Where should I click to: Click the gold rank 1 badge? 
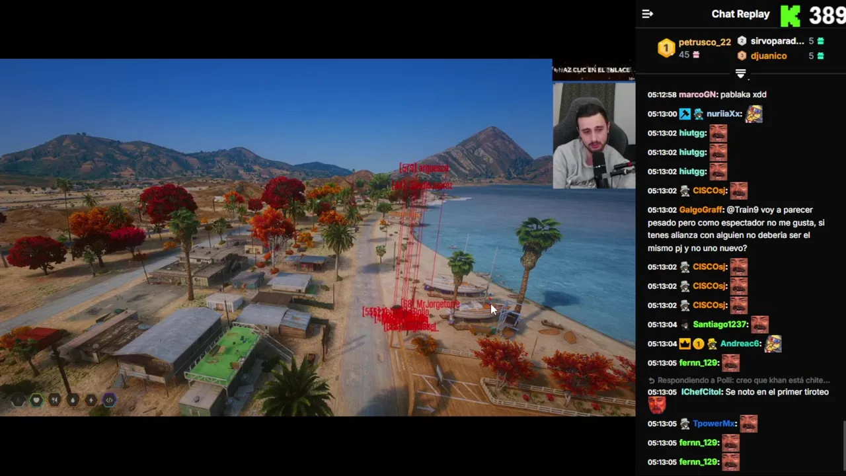pos(666,48)
